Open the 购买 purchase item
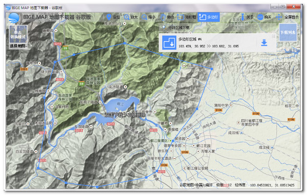307x195 pixels. [x=265, y=17]
